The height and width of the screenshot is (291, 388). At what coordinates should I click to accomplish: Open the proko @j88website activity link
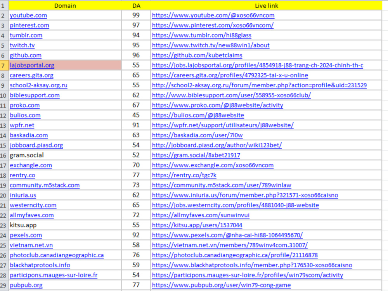coord(218,105)
